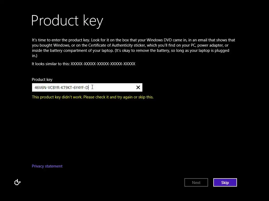Click "It looks similar to this:" text
269x201 pixels.
[51, 64]
